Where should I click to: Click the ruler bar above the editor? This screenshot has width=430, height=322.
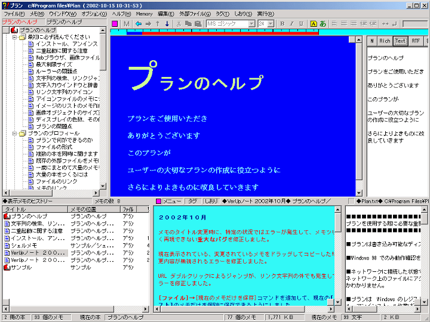[269, 32]
